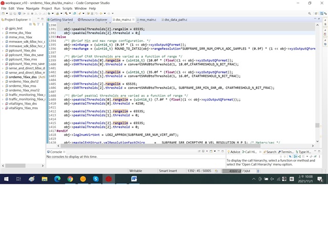Switch to CCS Edit perspective icon
Viewport: 328px width, 237px height.
pyautogui.click(x=322, y=14)
